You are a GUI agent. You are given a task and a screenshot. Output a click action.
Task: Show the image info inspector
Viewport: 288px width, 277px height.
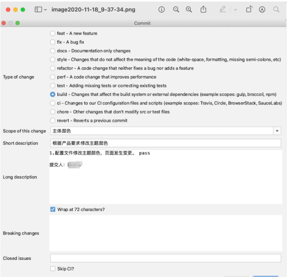click(x=162, y=9)
